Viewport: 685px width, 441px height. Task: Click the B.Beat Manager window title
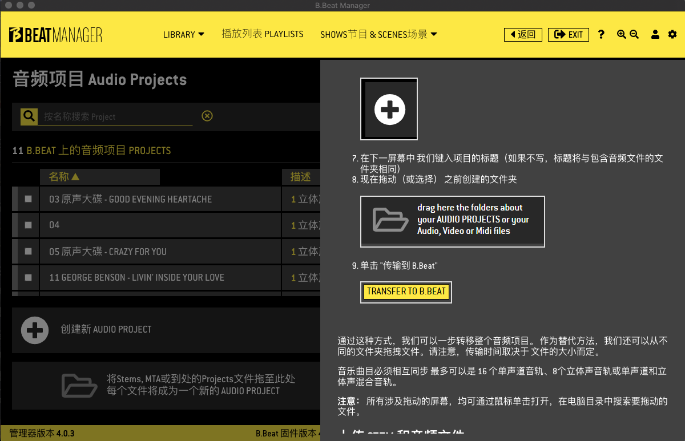point(342,5)
